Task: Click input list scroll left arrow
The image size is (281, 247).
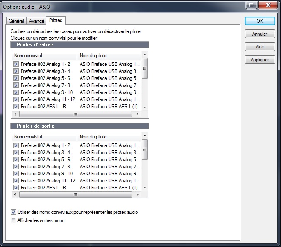Action: tap(15, 114)
